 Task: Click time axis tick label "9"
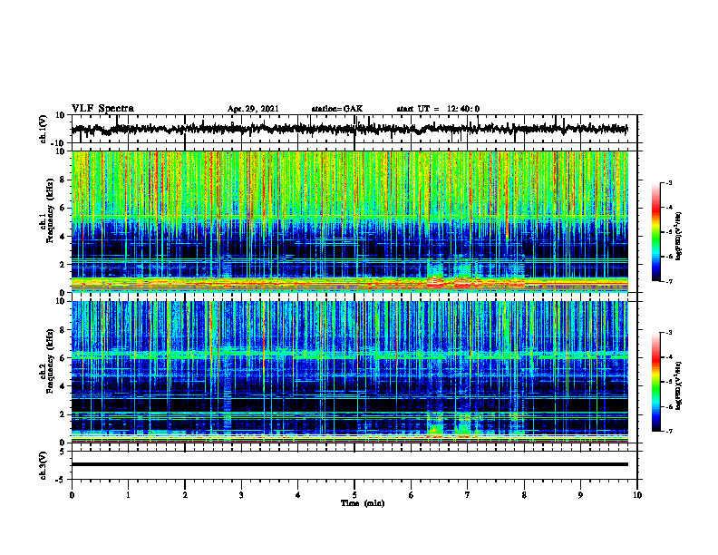[580, 495]
